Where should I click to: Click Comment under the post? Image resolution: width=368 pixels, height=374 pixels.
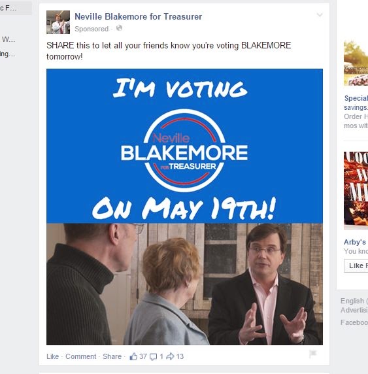(x=80, y=356)
